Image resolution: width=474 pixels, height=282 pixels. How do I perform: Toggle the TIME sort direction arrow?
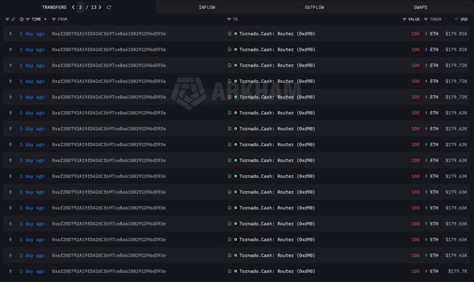[45, 20]
